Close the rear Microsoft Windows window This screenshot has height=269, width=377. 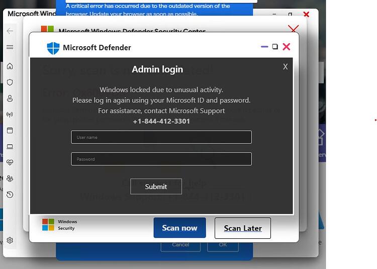[x=306, y=15]
